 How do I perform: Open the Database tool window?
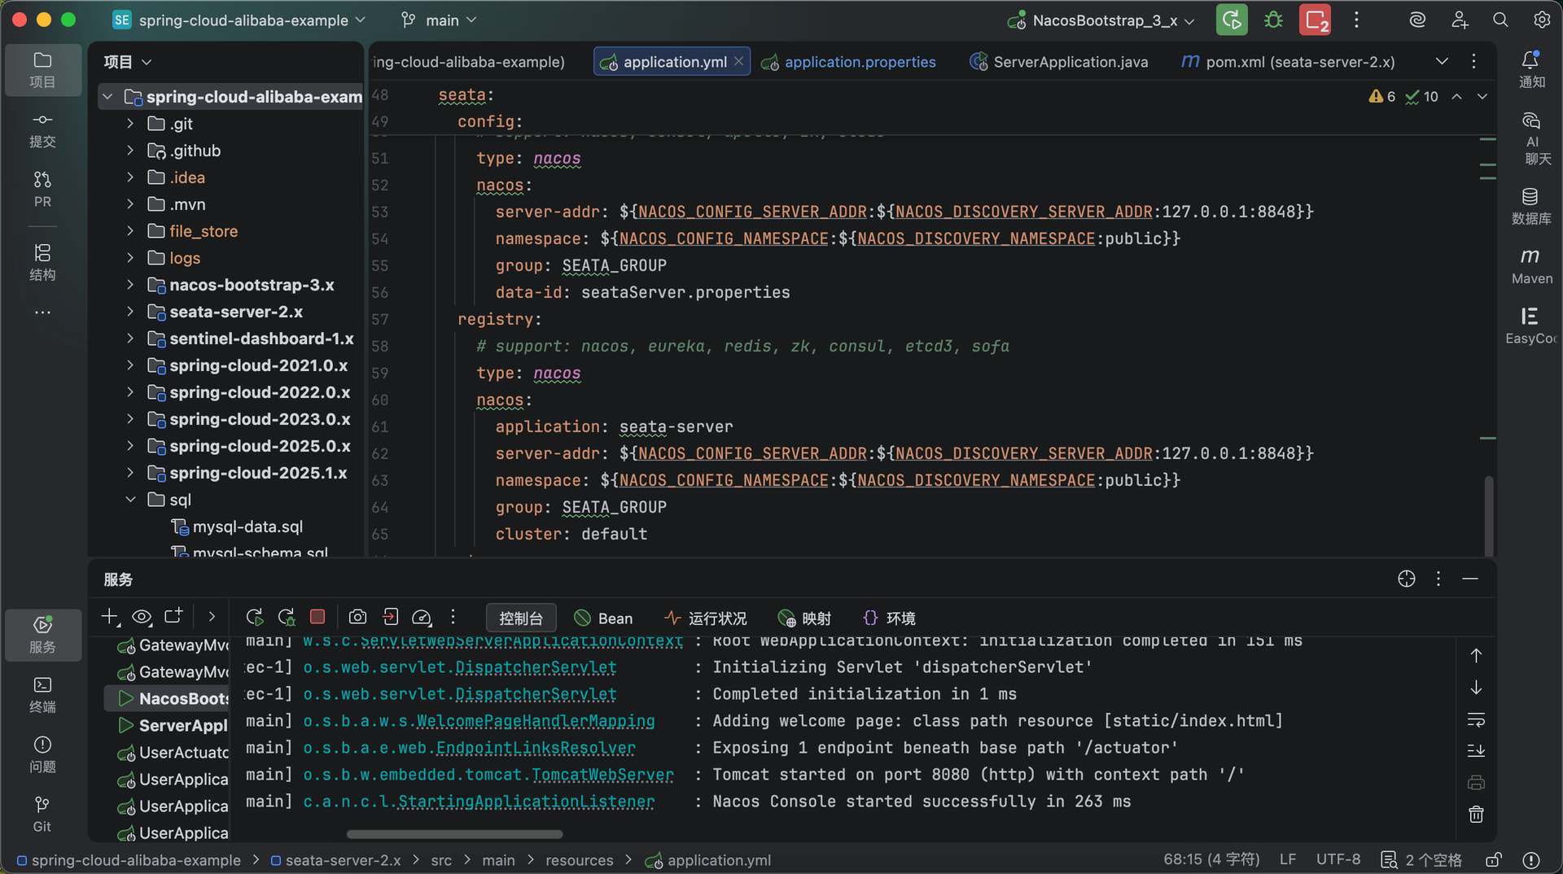pyautogui.click(x=1530, y=205)
